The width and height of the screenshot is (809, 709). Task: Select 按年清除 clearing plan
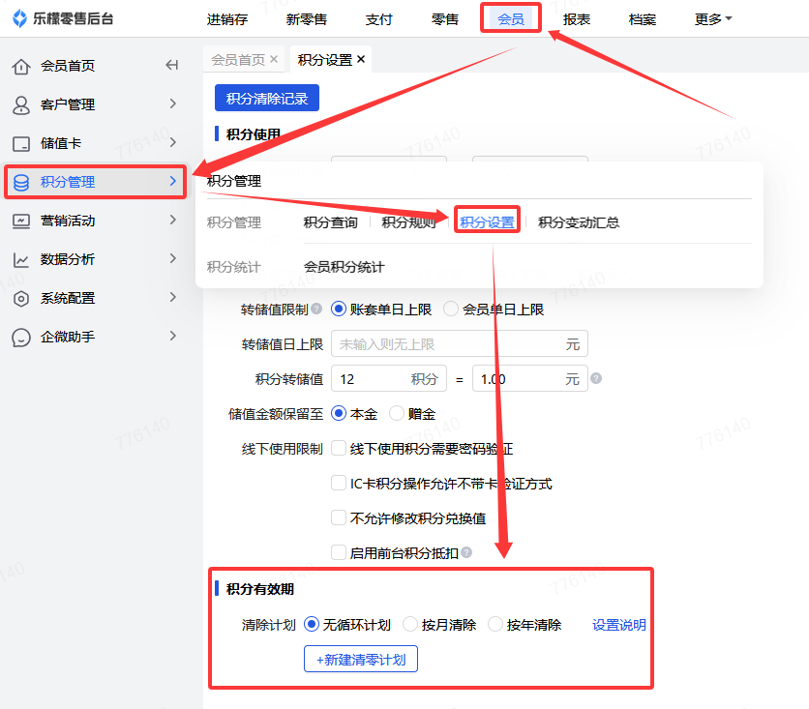coord(495,625)
